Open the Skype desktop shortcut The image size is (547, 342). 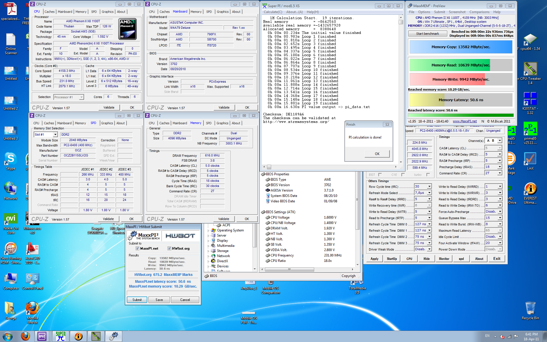[x=11, y=161]
